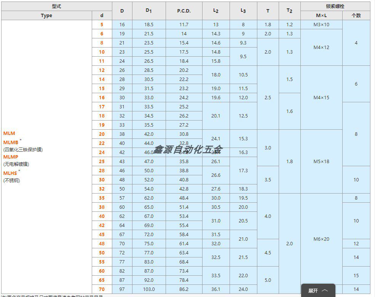Viewport: 375px width, 297px height.
Task: Select the L2 value 27.6
Action: pyautogui.click(x=216, y=189)
